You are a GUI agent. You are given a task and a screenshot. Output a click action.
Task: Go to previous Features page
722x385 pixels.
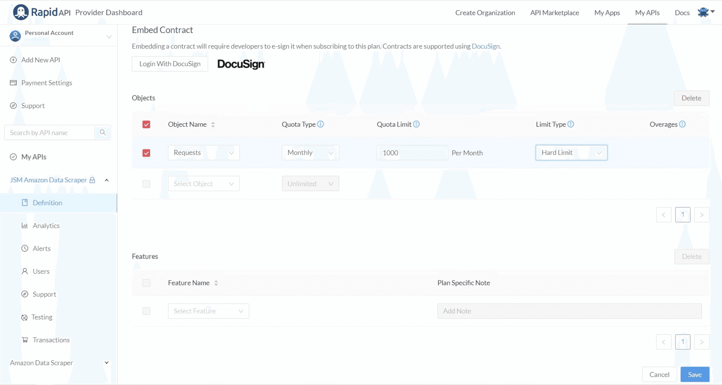point(663,342)
